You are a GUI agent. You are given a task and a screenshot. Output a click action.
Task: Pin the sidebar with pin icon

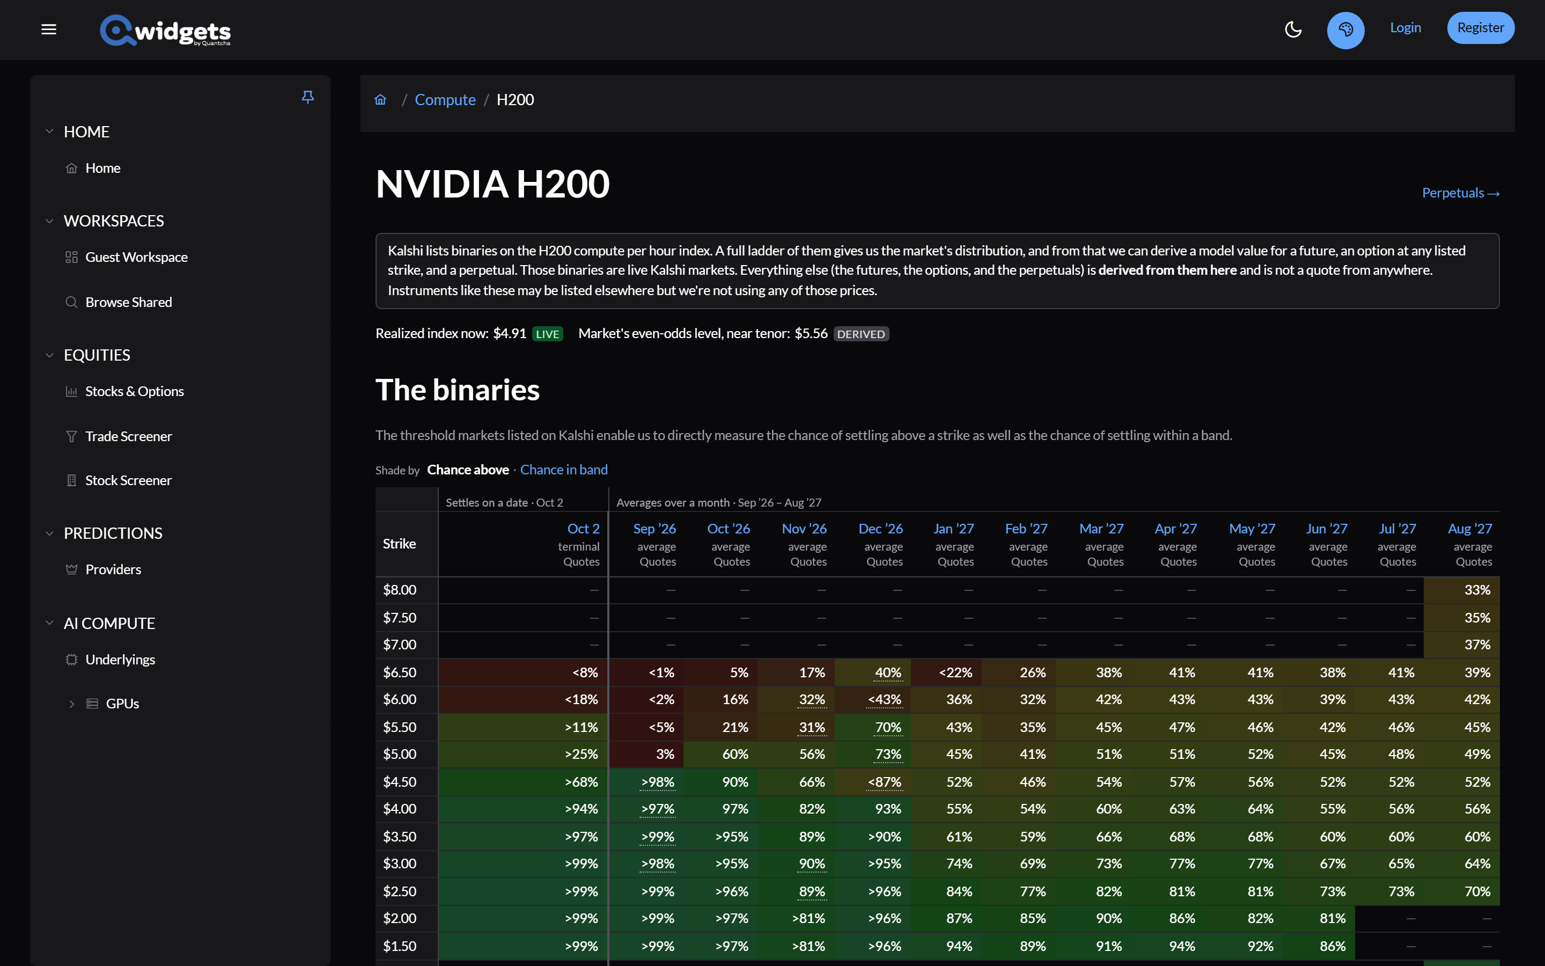[308, 97]
